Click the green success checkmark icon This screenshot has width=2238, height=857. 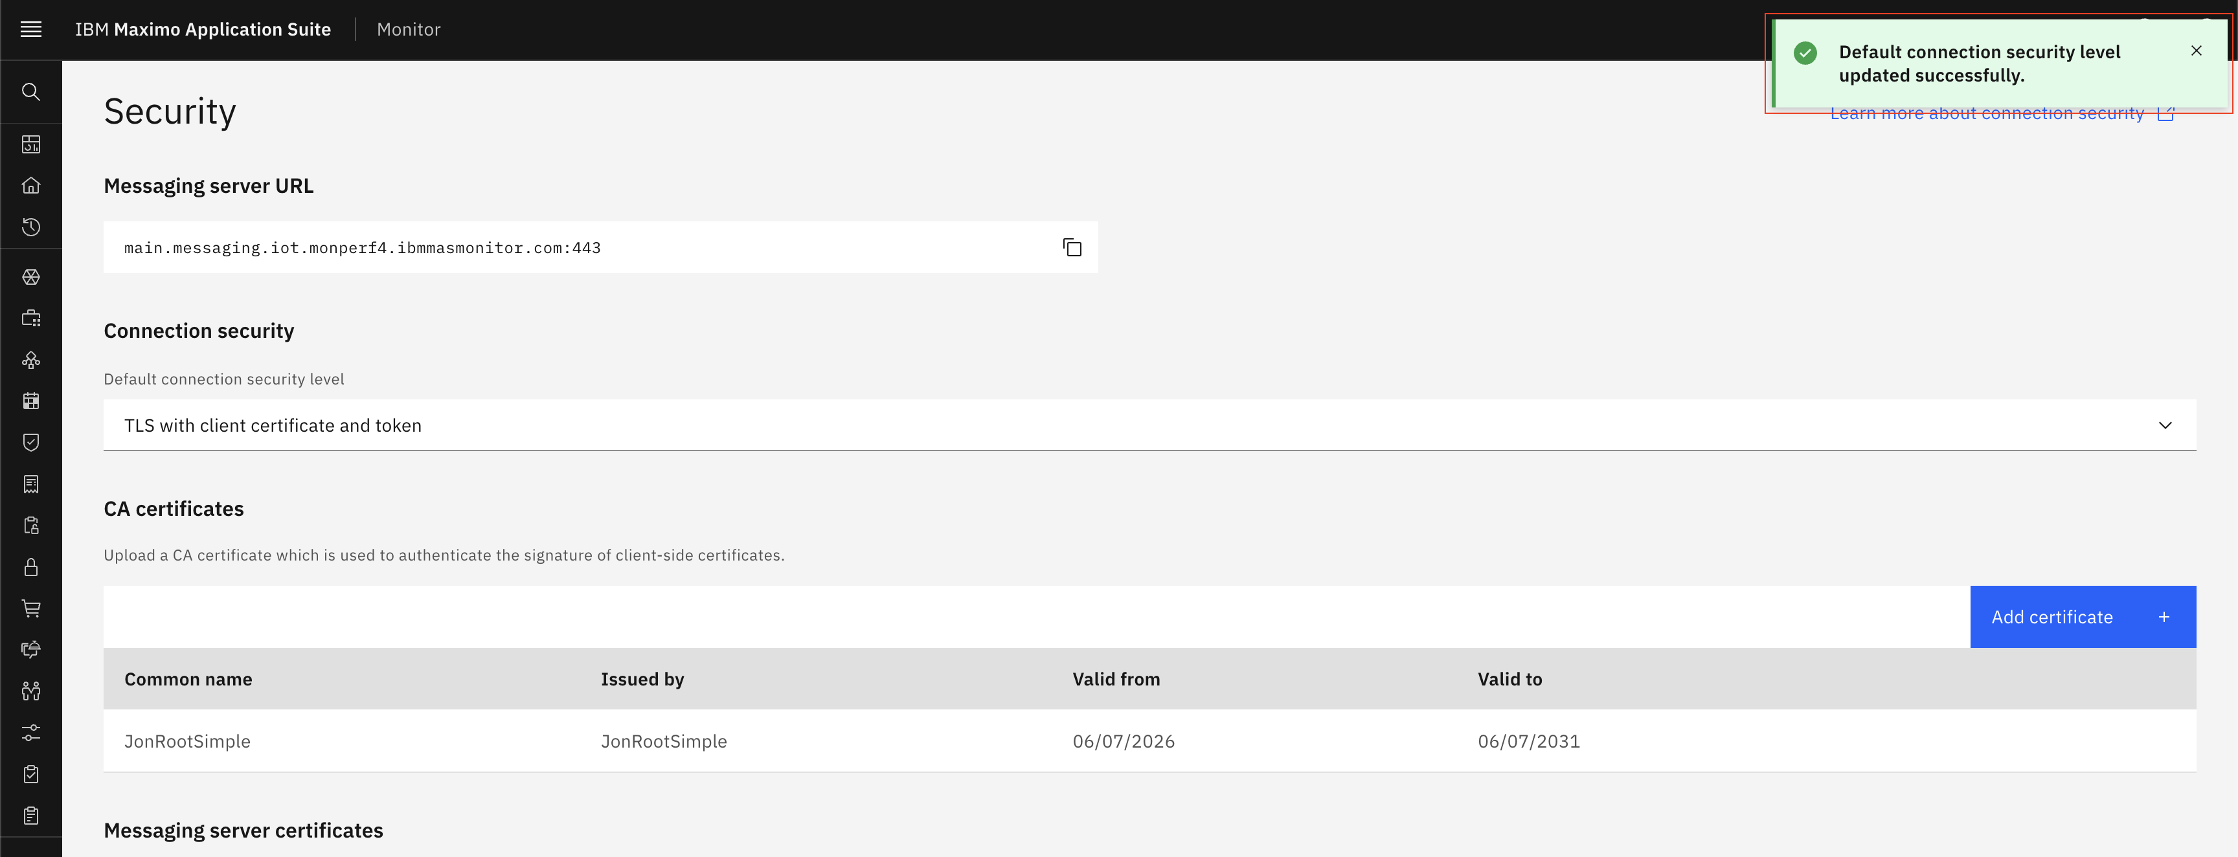pos(1805,53)
